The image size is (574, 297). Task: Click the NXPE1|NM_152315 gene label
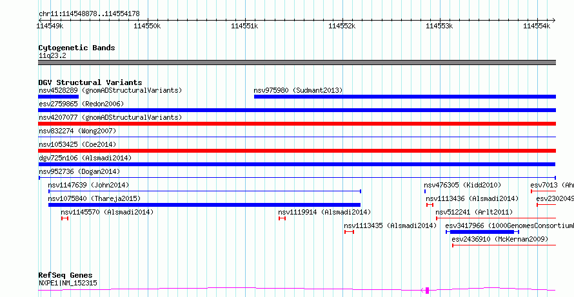(x=68, y=283)
